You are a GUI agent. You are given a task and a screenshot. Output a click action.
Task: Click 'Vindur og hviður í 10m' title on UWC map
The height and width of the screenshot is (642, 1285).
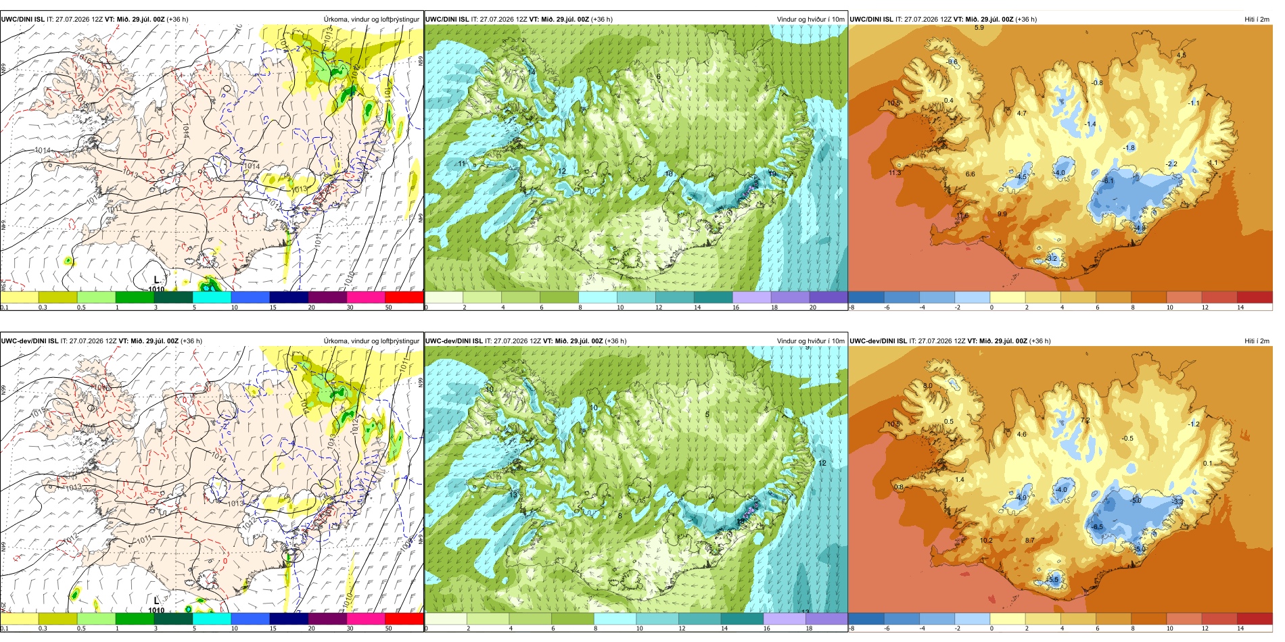click(810, 19)
